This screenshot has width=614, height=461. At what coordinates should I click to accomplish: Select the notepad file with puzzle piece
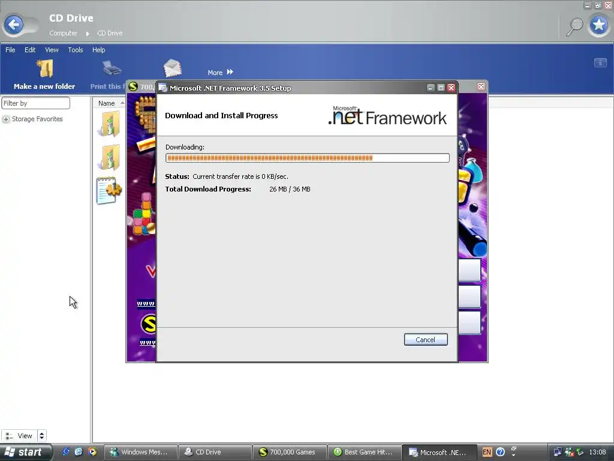coord(109,190)
